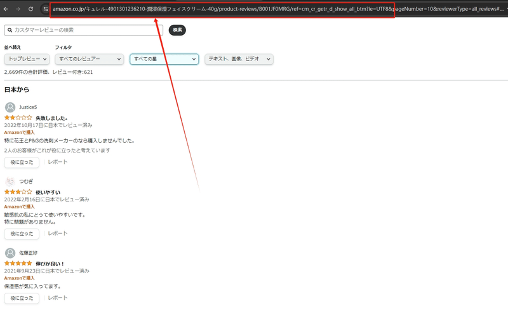Viewport: 508px width, 310px height.
Task: Open reviewer name つむぎ
Action: click(26, 181)
